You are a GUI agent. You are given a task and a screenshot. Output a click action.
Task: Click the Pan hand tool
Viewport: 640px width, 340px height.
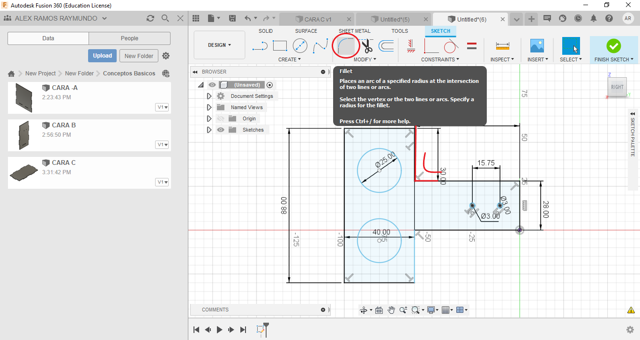(x=391, y=310)
